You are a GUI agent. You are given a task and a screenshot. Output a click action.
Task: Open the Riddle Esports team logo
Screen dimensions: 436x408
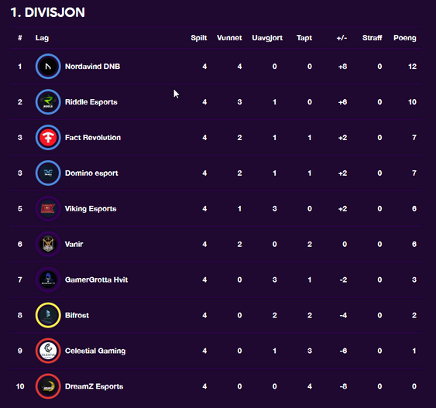tap(48, 102)
